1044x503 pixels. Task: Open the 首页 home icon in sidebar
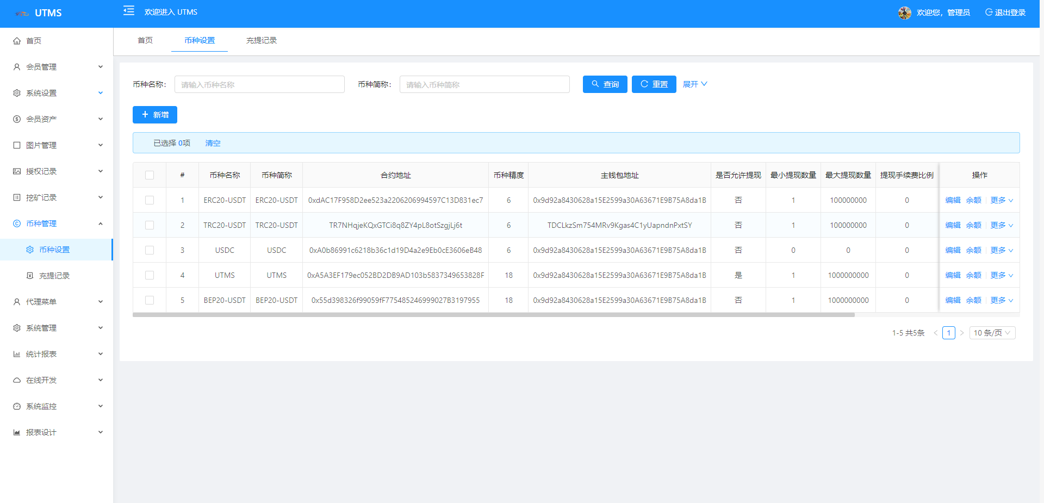16,40
